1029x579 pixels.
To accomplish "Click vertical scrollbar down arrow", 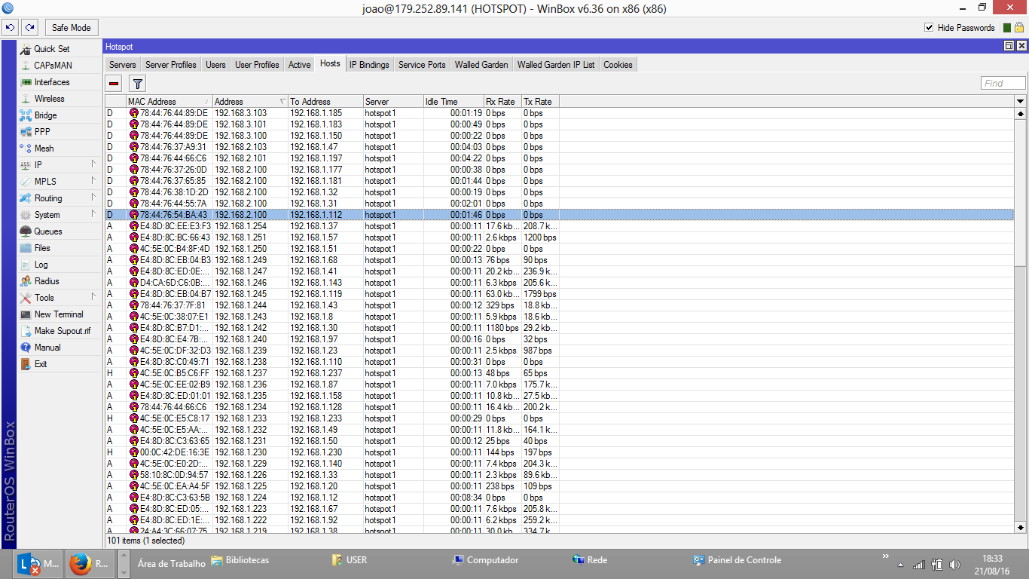I will tap(1021, 528).
